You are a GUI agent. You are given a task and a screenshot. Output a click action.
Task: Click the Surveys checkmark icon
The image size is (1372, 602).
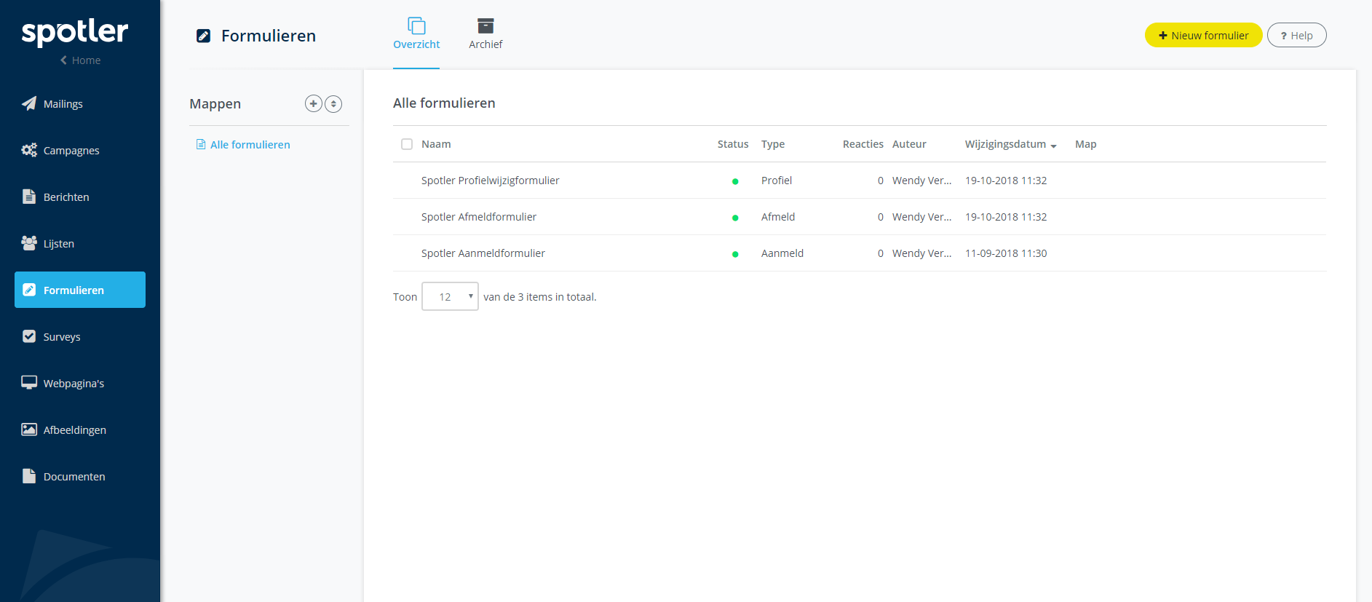pos(28,336)
